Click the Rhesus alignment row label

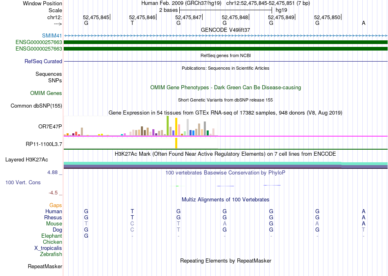pyautogui.click(x=53, y=217)
